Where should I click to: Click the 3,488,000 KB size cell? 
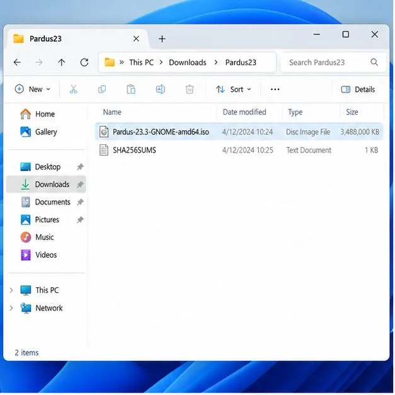click(360, 132)
